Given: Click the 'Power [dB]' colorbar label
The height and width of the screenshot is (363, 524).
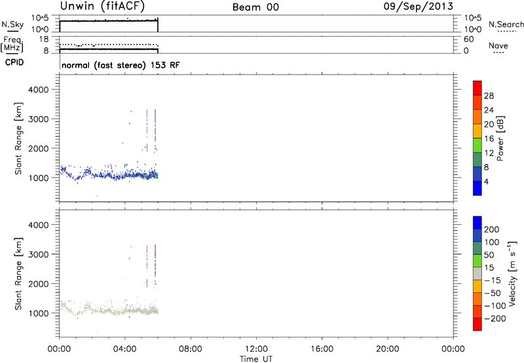Looking at the screenshot, I should point(500,138).
